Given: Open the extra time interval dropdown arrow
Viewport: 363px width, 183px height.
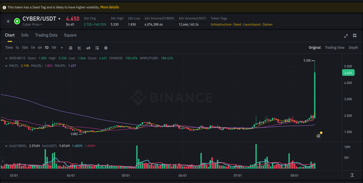Looking at the screenshot, I should tap(62, 48).
